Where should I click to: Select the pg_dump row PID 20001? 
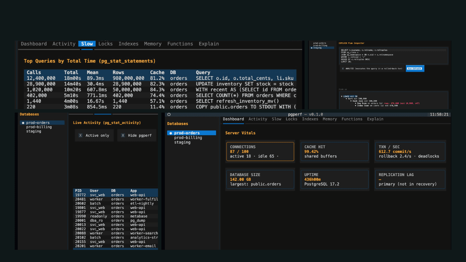point(116,220)
